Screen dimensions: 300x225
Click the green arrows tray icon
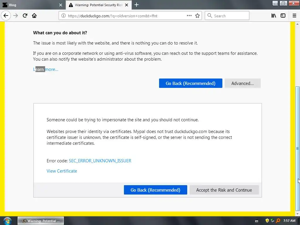tap(272, 221)
